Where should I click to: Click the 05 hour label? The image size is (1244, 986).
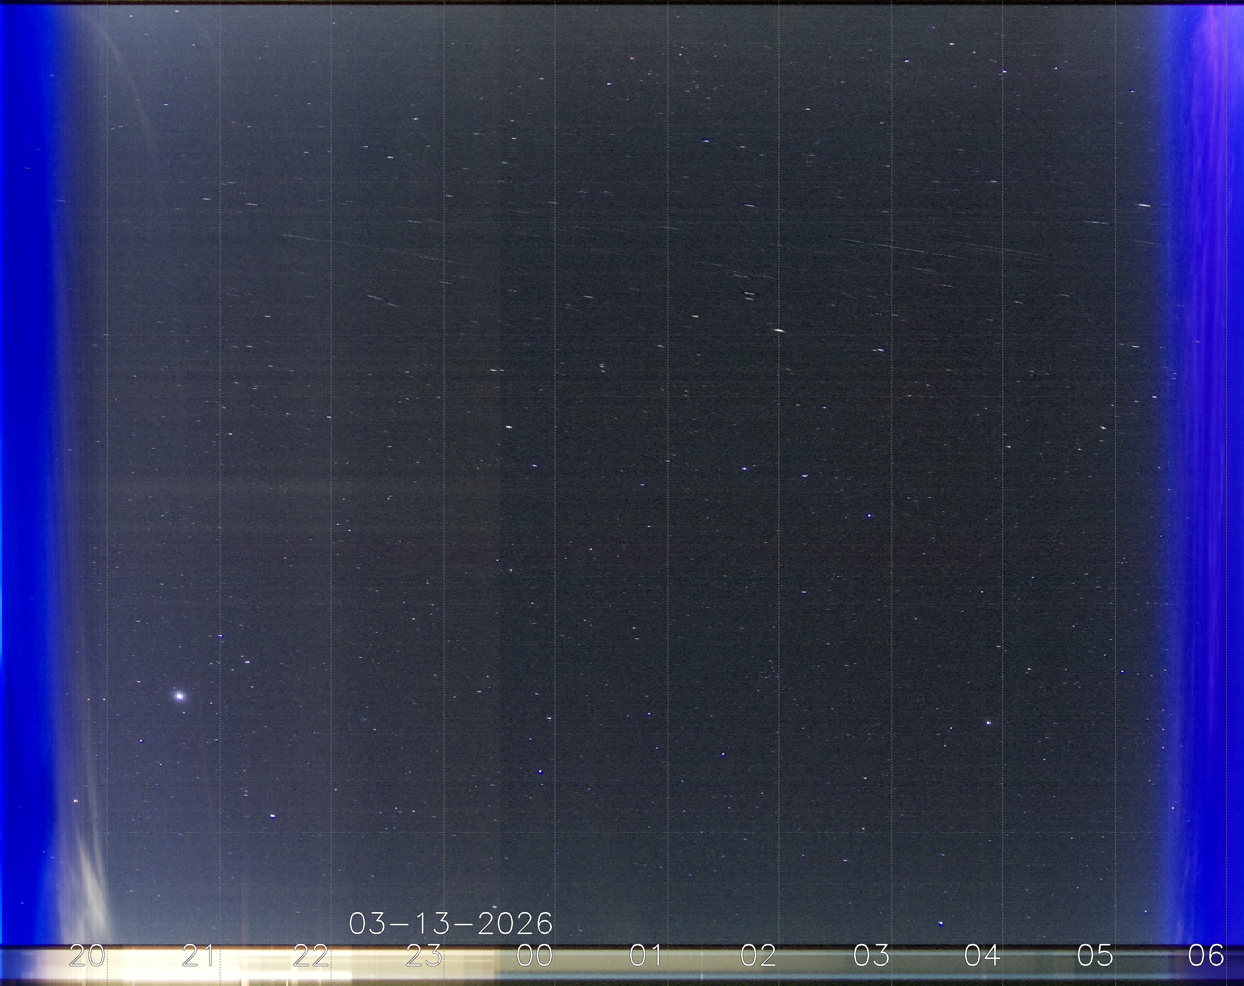click(1094, 956)
